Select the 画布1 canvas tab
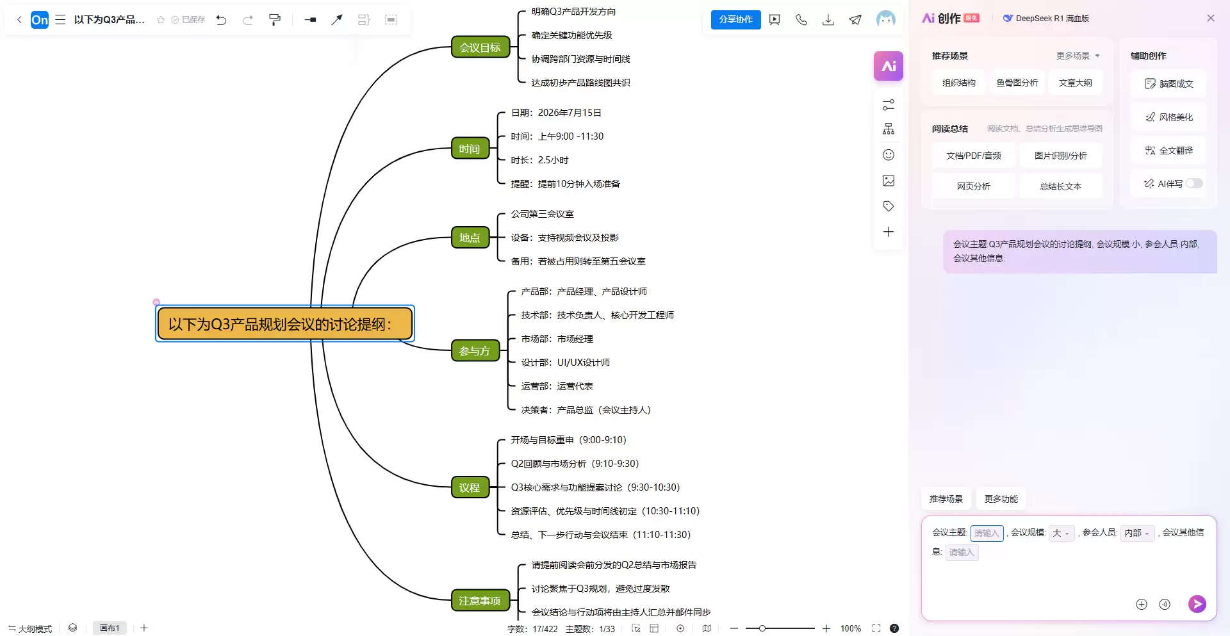1230x636 pixels. click(x=110, y=628)
